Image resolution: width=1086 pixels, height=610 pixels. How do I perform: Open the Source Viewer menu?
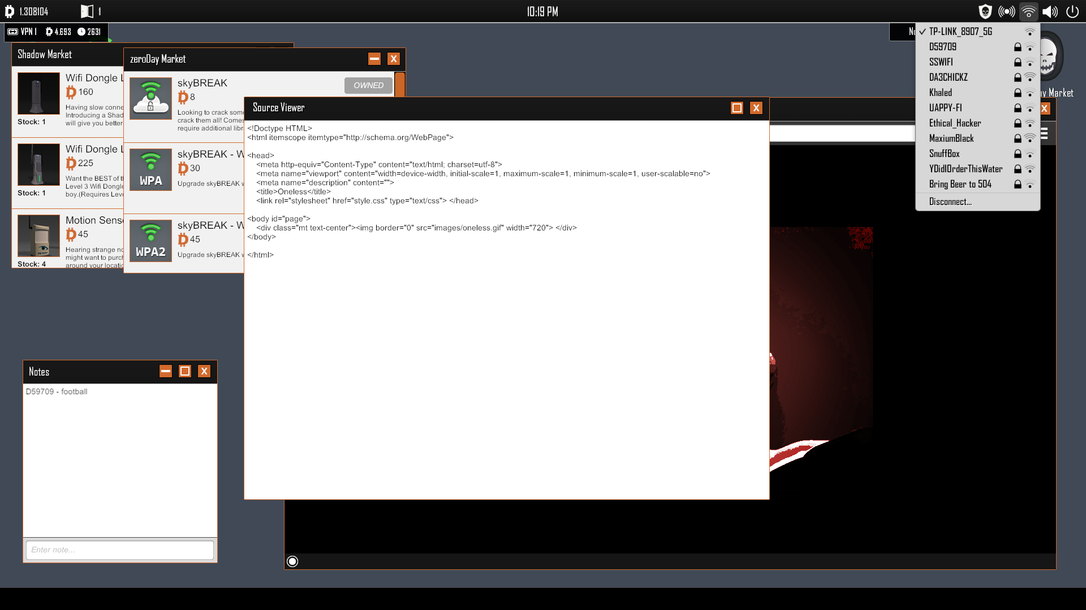(x=279, y=107)
